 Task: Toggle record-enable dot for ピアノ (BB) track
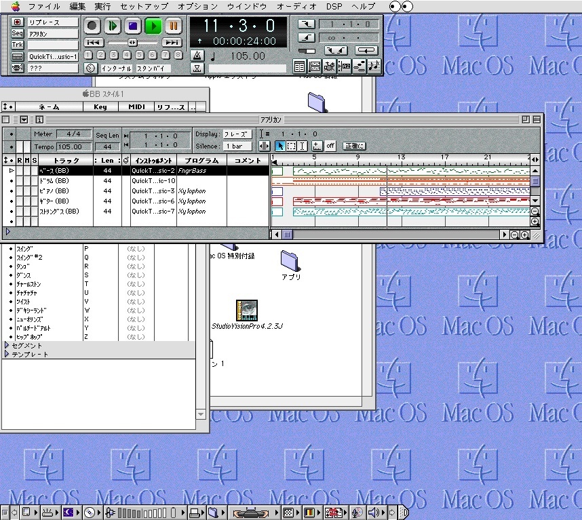click(12, 191)
